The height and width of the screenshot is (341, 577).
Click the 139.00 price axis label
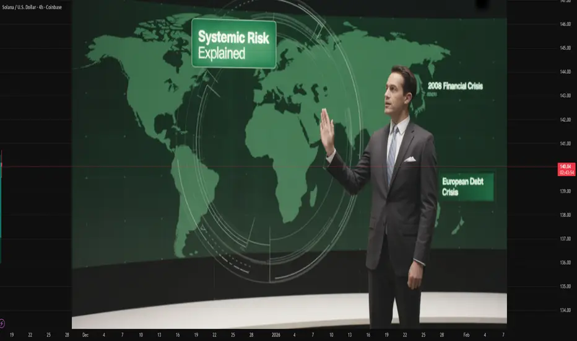click(565, 192)
